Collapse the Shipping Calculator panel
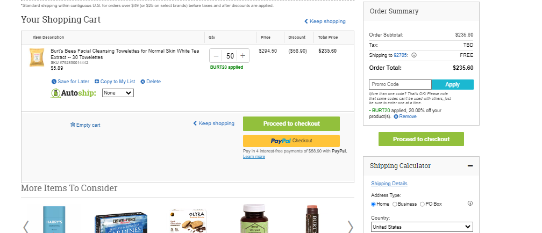Viewport: 542px width, 233px height. [x=470, y=166]
